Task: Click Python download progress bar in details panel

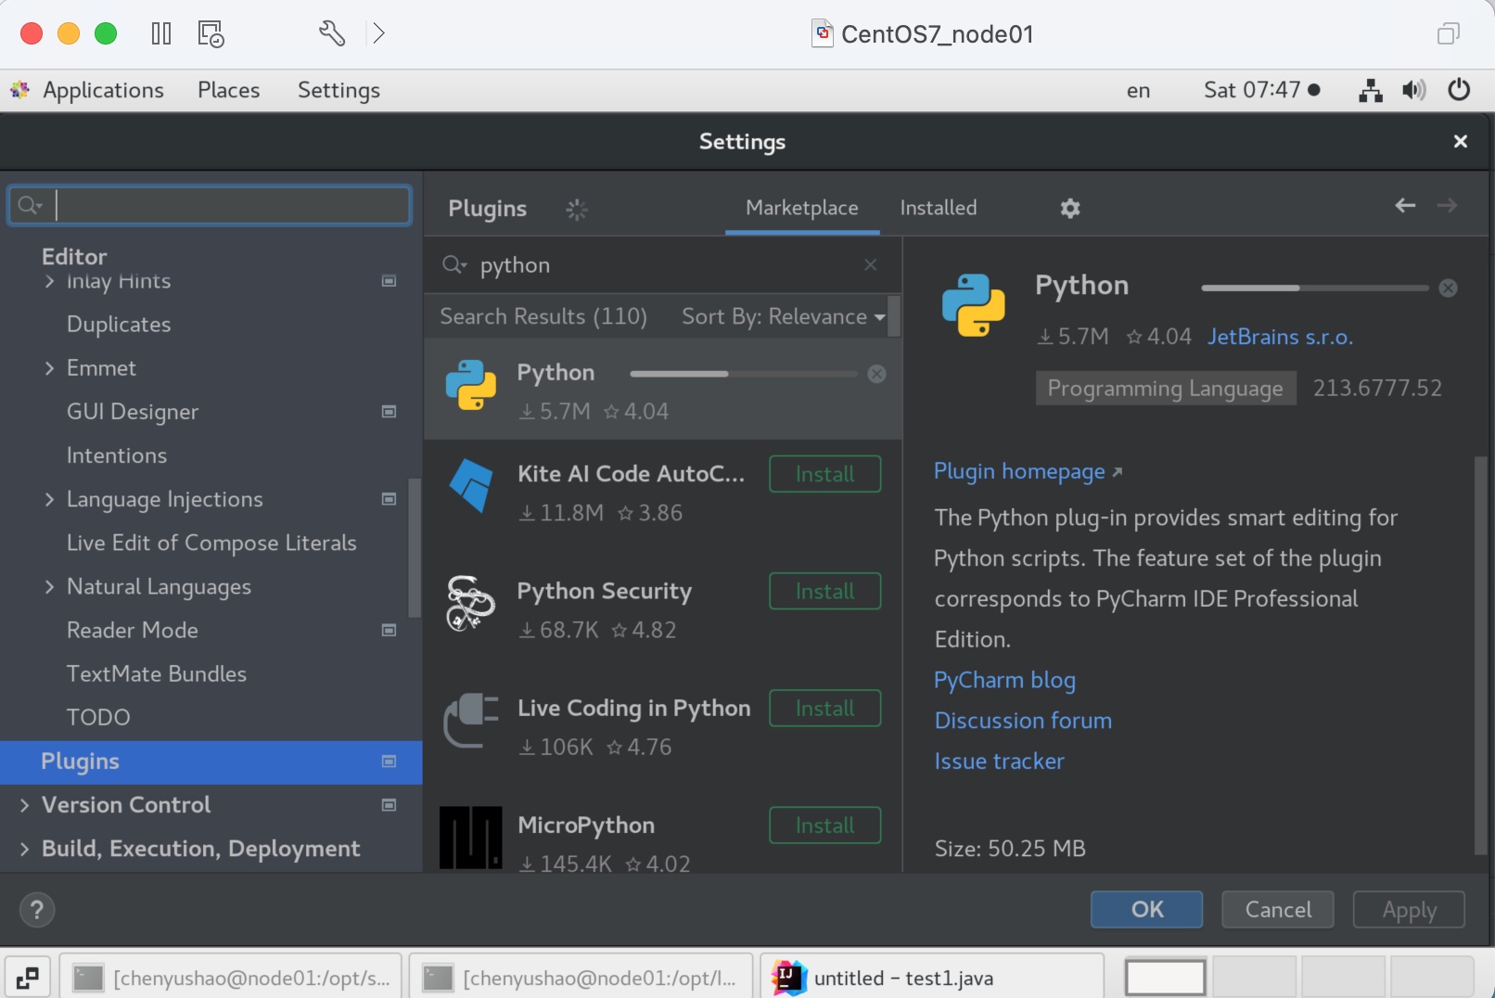Action: point(1315,288)
